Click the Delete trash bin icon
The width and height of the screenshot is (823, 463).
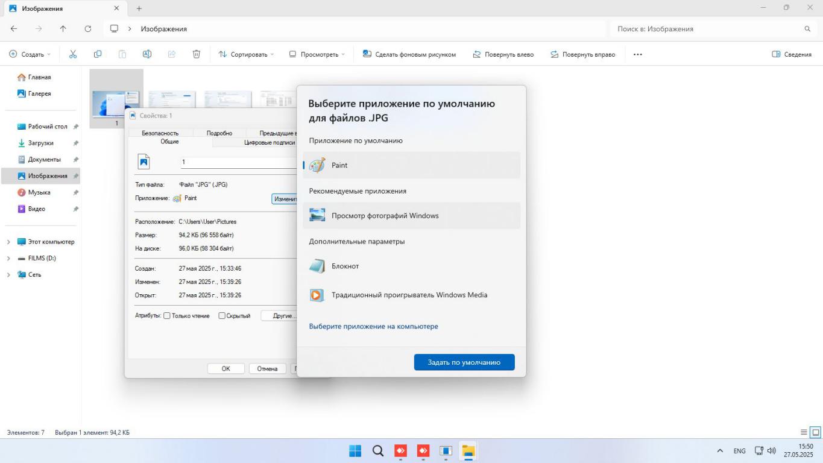pos(197,54)
